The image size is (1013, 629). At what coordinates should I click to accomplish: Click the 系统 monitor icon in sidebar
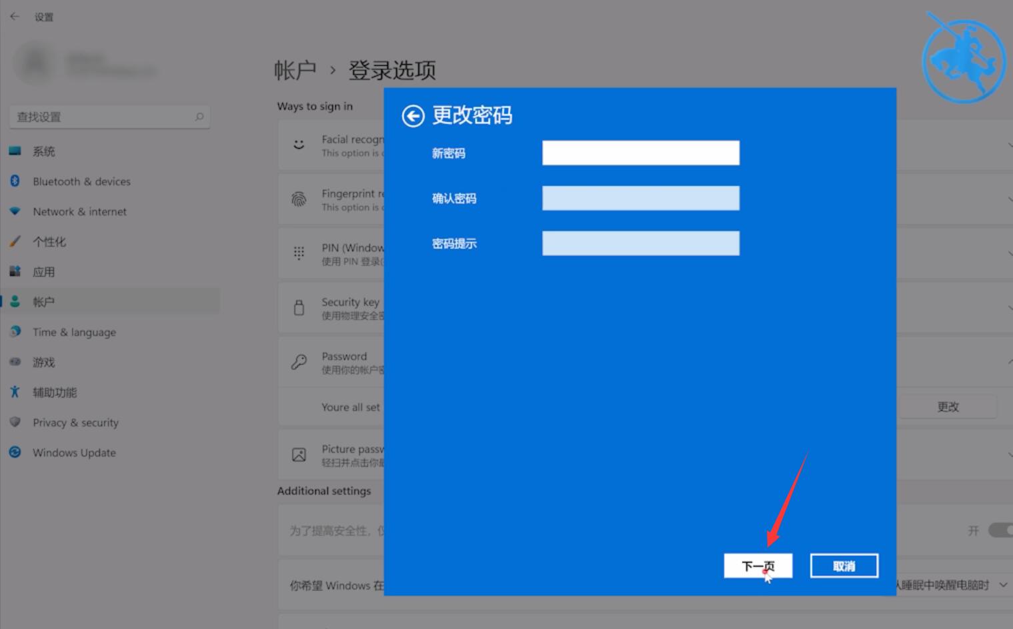point(15,151)
